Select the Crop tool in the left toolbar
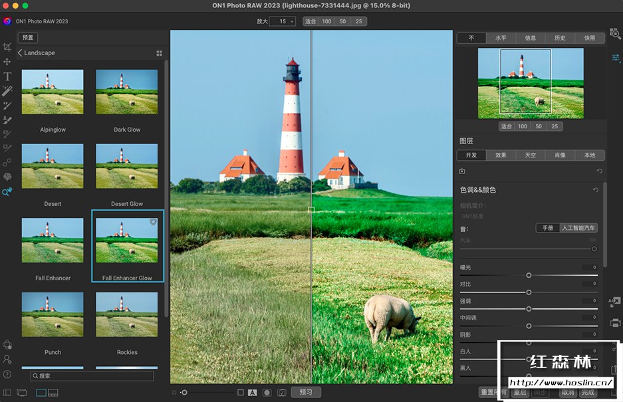 click(x=9, y=47)
